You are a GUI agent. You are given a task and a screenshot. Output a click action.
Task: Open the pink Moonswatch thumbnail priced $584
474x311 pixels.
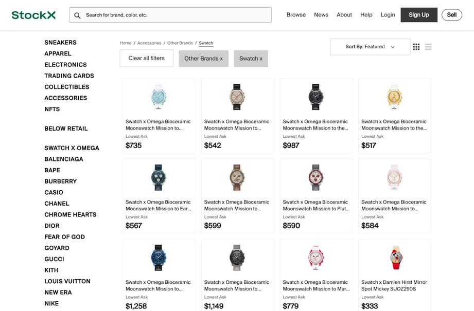[x=394, y=177]
